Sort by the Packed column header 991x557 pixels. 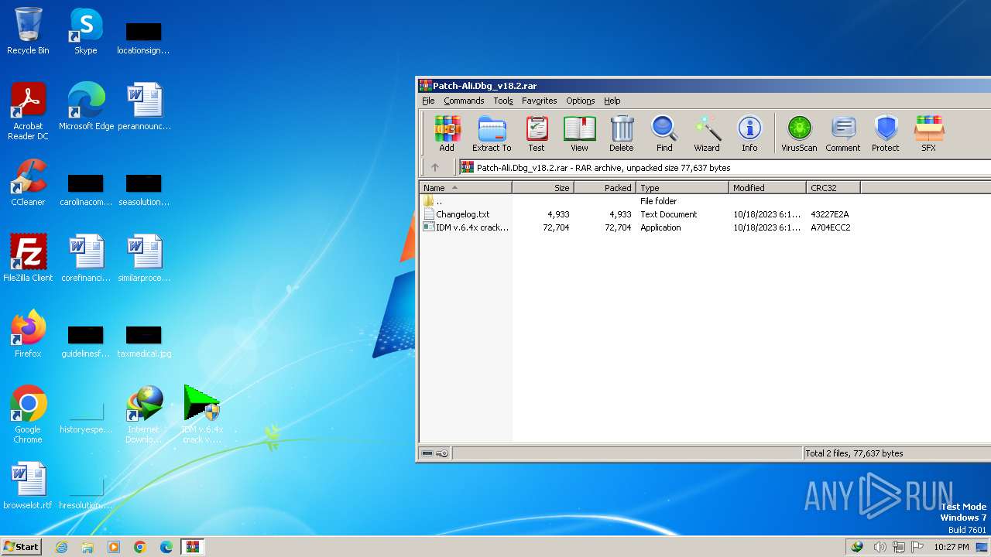(605, 188)
